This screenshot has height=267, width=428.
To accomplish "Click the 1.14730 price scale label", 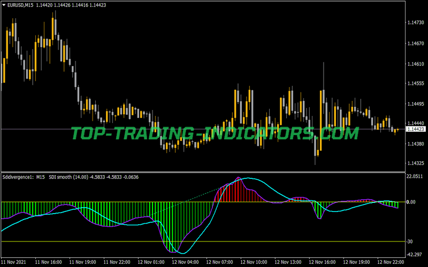I will [416, 22].
